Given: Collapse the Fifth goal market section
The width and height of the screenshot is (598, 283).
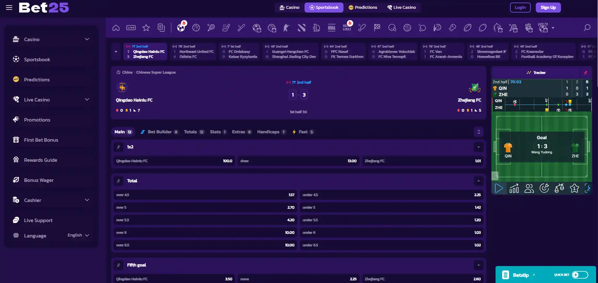Looking at the screenshot, I should [479, 265].
